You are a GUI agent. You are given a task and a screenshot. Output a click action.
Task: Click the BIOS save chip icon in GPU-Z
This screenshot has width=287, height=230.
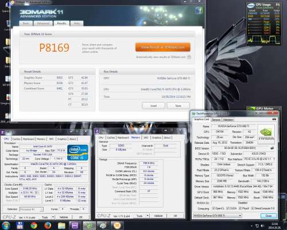pos(272,148)
